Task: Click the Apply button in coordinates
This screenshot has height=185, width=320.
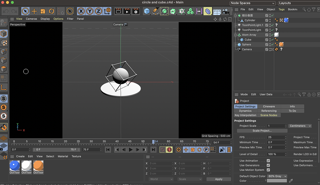Action: point(219,179)
